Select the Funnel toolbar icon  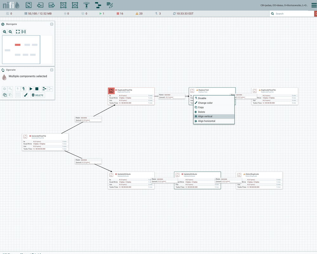pos(86,5)
